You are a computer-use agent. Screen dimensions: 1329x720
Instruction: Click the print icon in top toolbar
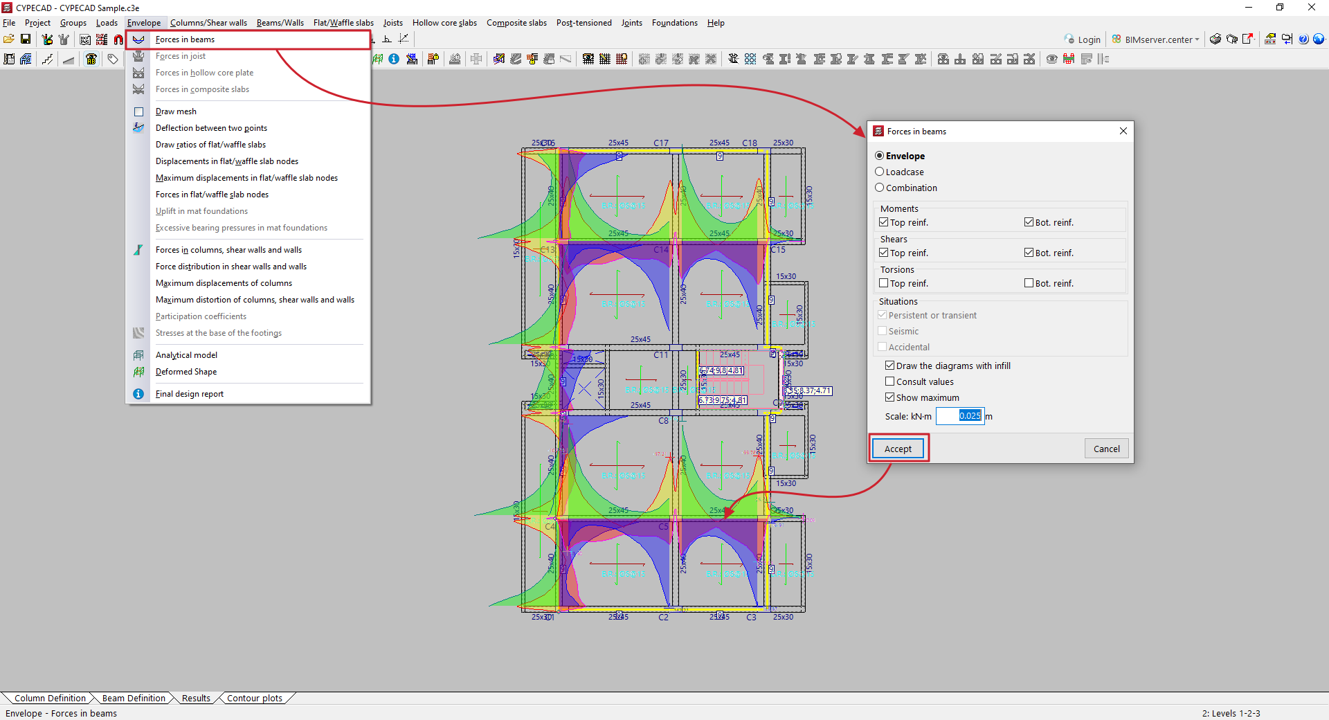tap(1215, 39)
